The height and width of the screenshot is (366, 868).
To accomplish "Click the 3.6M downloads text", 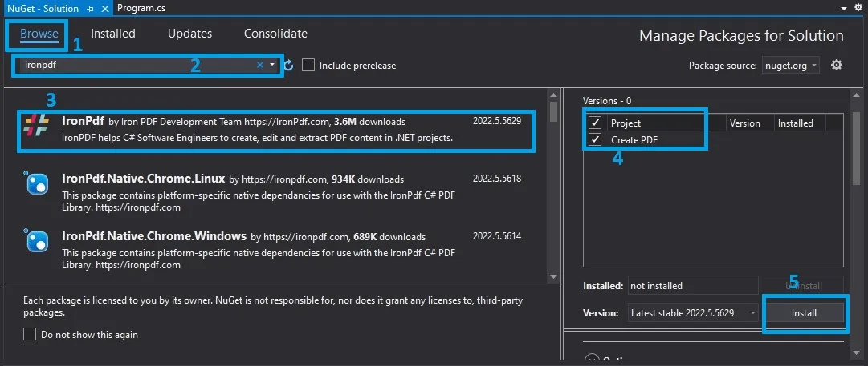I will [x=370, y=122].
